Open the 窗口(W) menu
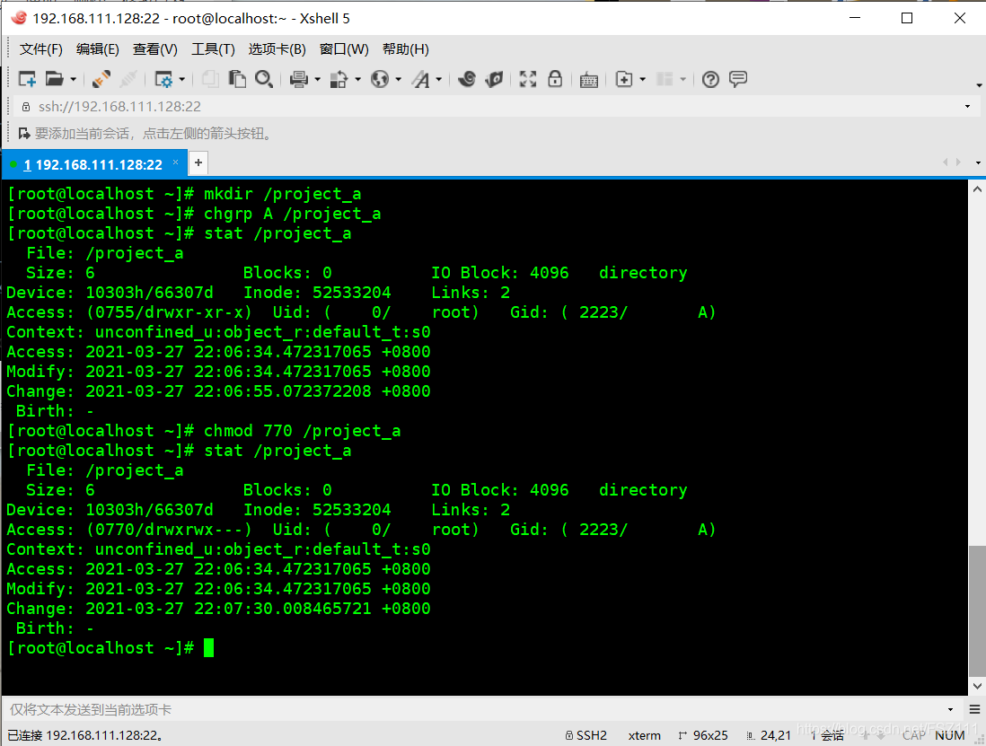This screenshot has height=746, width=986. coord(344,49)
